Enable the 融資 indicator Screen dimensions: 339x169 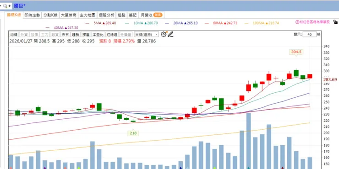55,35
